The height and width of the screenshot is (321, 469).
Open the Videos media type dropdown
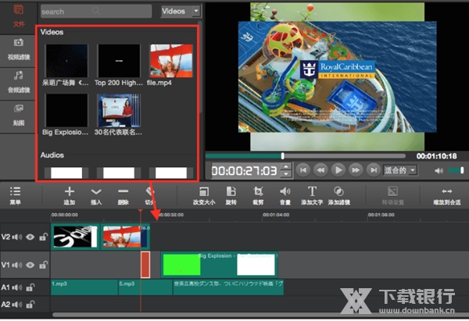181,12
